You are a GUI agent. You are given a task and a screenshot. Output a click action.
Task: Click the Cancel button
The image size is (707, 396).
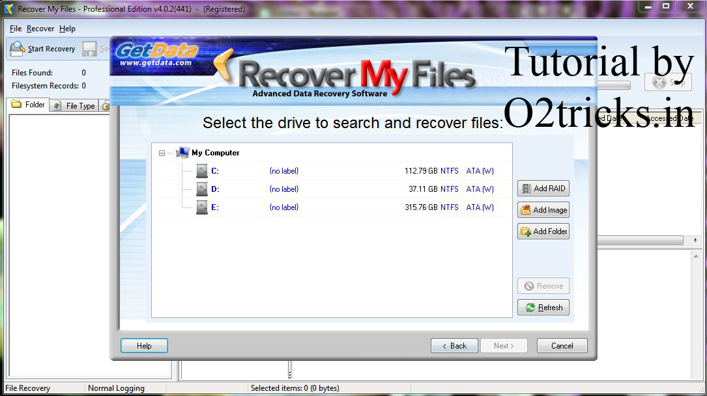pos(562,345)
